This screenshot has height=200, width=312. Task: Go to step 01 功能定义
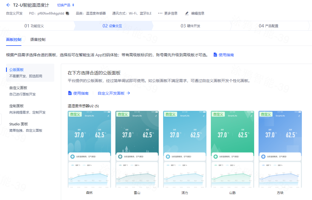point(34,26)
